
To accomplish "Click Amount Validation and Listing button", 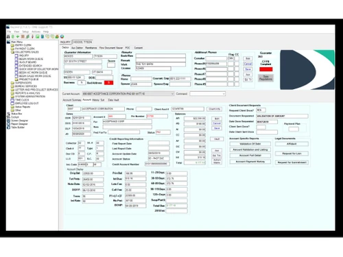I will point(250,149).
